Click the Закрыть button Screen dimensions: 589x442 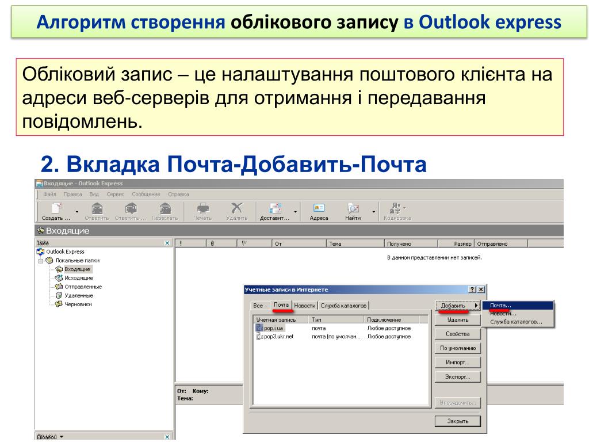[x=457, y=421]
